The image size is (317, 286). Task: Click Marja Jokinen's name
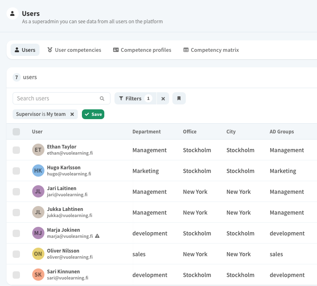(64, 230)
